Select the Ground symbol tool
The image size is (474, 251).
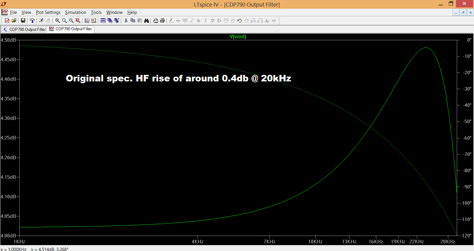point(178,20)
